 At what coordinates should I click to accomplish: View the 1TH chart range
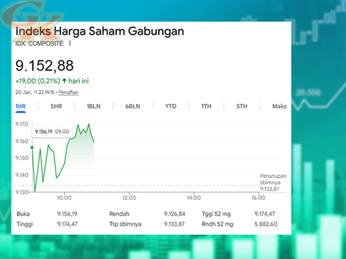coord(206,106)
